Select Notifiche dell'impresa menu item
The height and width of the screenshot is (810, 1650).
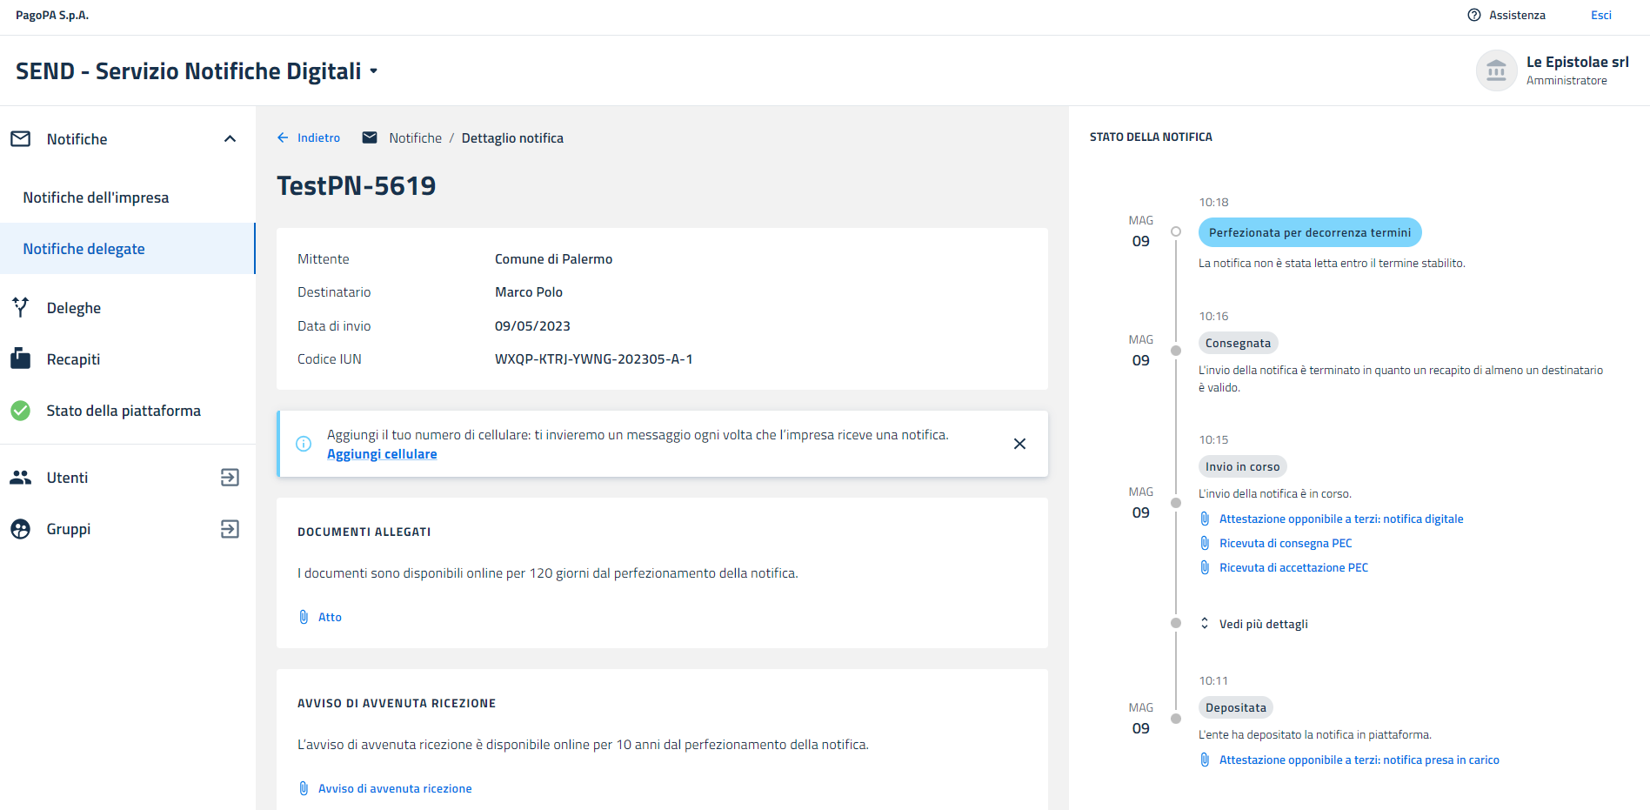pyautogui.click(x=96, y=197)
